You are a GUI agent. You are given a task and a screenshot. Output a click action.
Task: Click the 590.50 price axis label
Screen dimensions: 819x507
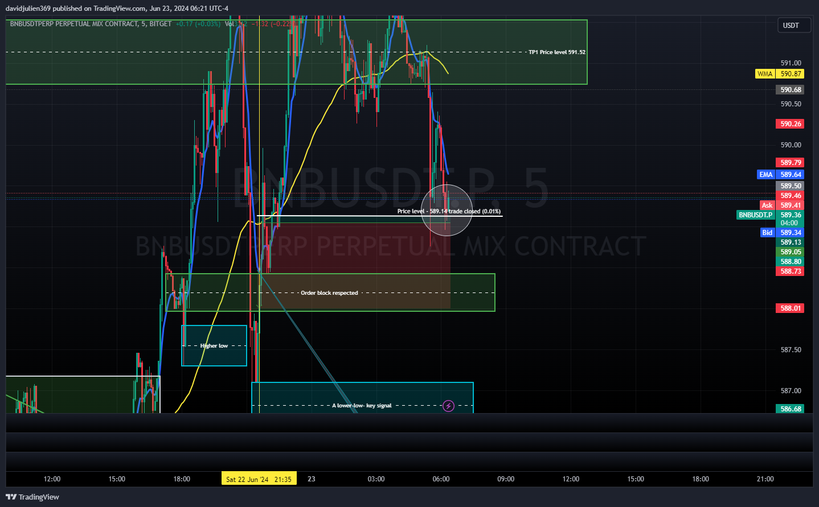point(791,104)
